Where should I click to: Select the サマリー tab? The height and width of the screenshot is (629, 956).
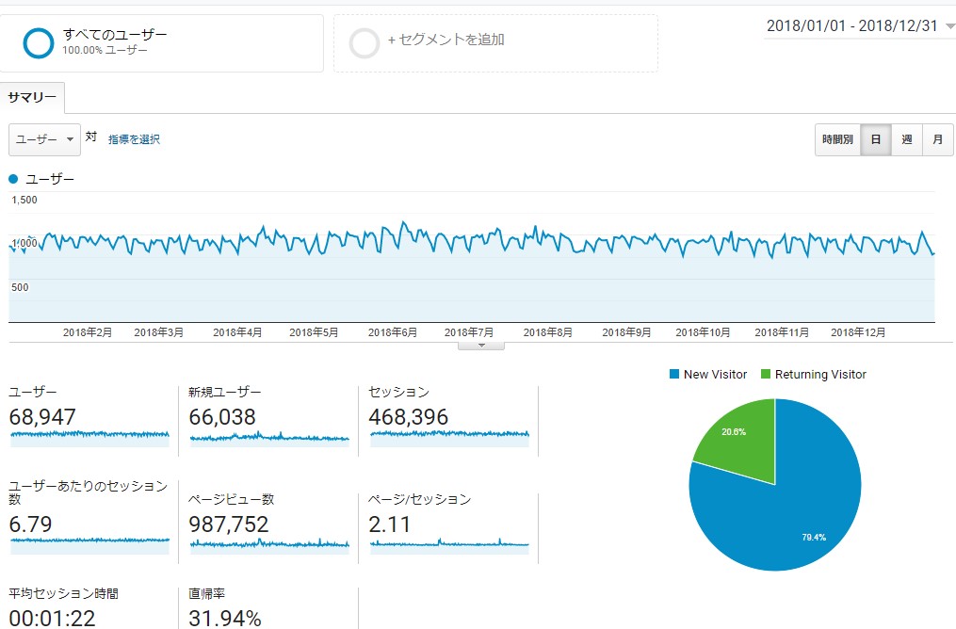32,98
